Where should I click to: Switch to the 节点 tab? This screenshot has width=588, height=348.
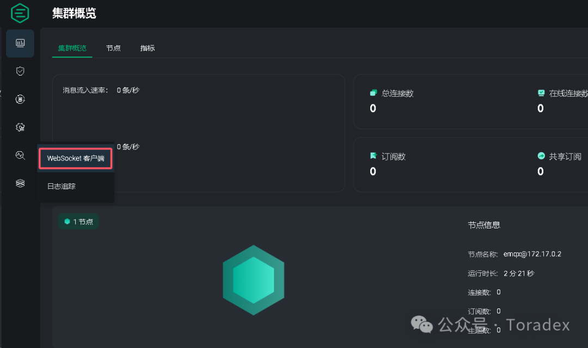pyautogui.click(x=113, y=48)
